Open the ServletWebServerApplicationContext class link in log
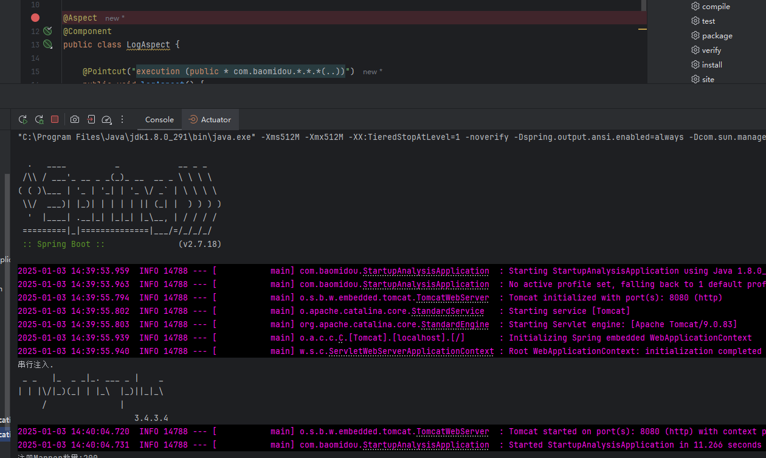 [411, 352]
